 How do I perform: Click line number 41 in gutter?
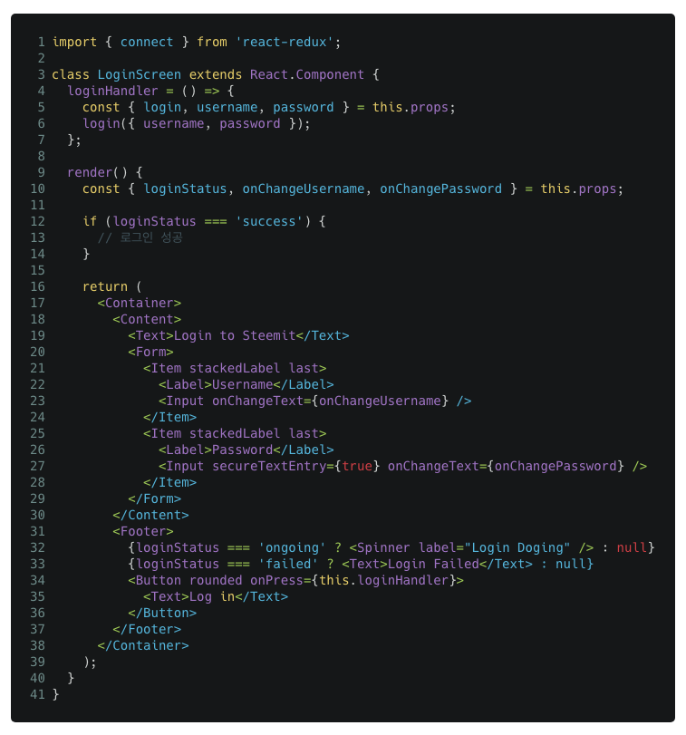37,694
